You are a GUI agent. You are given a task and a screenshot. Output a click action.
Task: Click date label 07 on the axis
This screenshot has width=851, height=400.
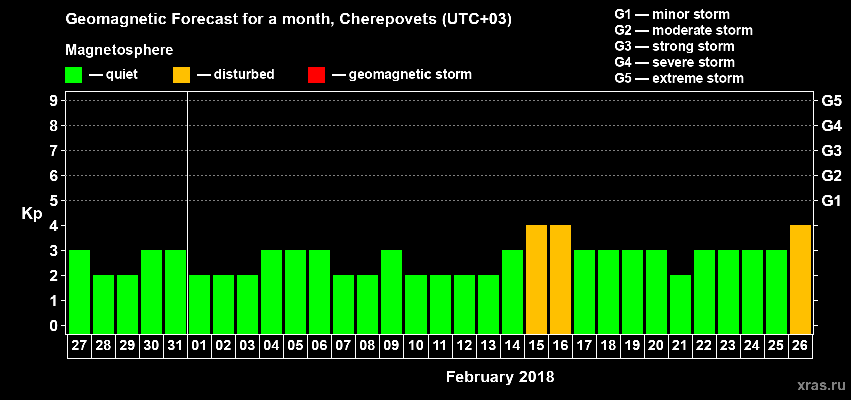coord(343,346)
